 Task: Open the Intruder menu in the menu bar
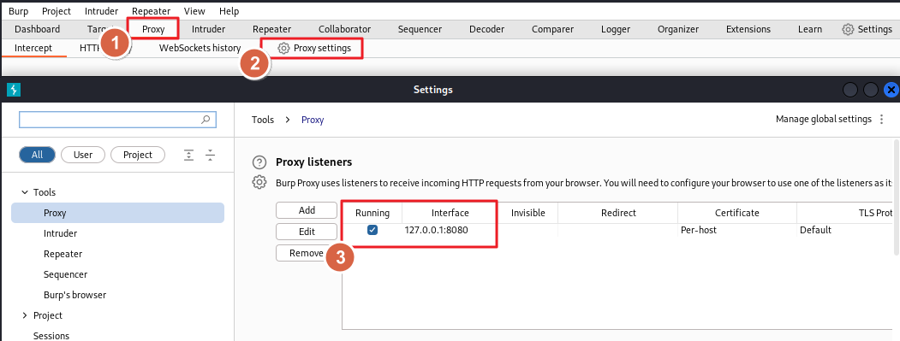(102, 11)
